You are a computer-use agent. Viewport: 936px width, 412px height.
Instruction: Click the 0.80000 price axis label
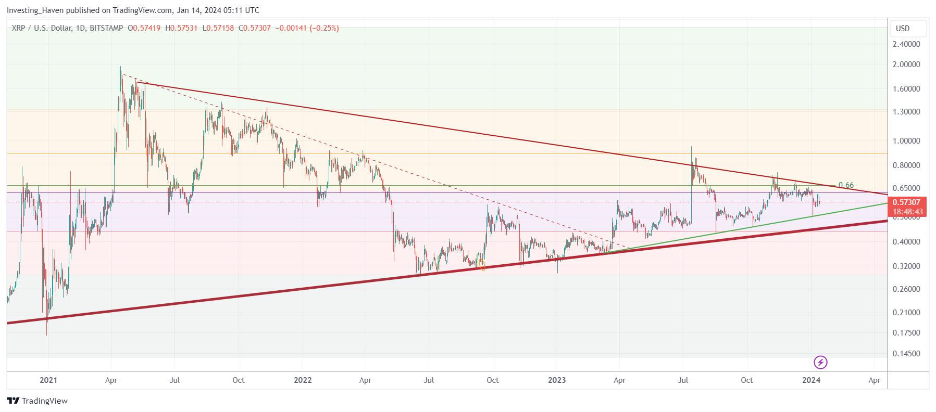906,165
